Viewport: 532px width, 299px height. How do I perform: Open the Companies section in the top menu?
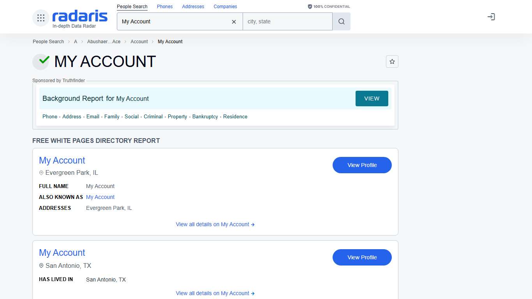225,6
